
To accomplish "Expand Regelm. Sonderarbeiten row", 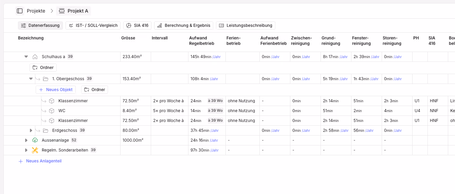I will point(26,150).
